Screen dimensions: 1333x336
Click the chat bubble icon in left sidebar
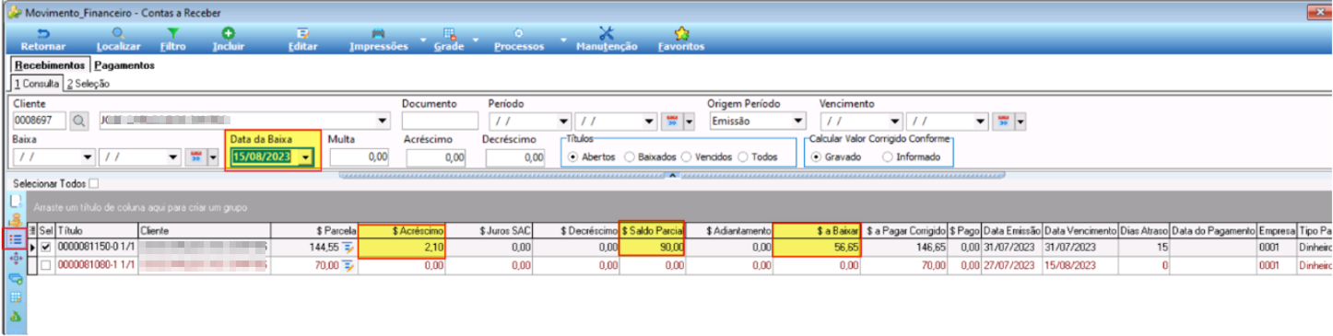pos(15,278)
